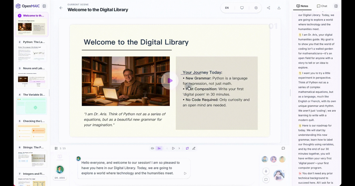
Task: Replay the speech bubble audio
Action: (x=185, y=173)
